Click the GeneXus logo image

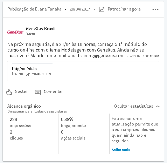(x=15, y=32)
